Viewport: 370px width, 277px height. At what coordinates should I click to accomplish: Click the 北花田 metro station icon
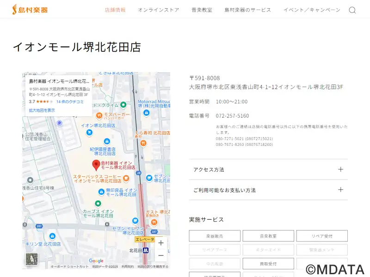[x=146, y=250]
